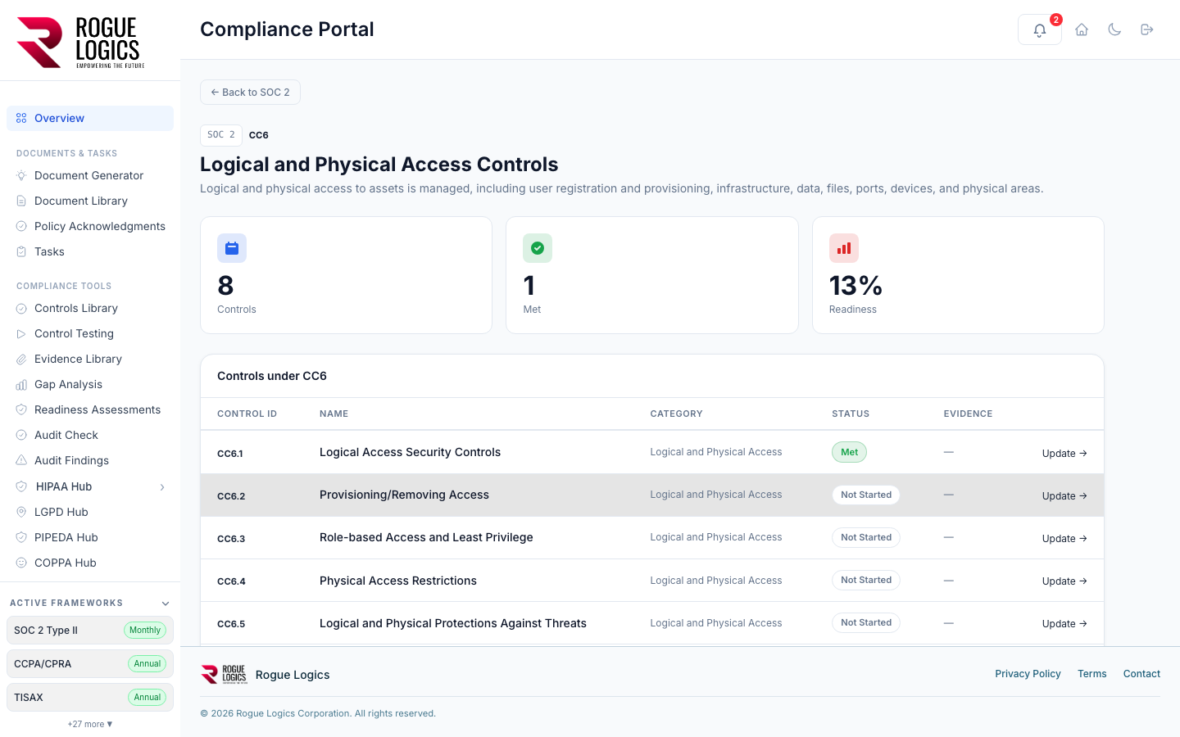The image size is (1180, 737).
Task: Click the SOC 2 breadcrumb tag
Action: (221, 135)
